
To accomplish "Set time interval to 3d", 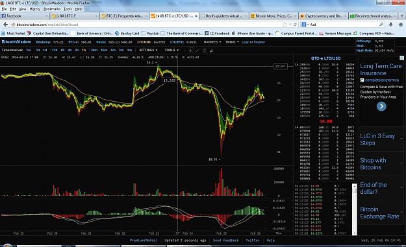I will [38, 50].
